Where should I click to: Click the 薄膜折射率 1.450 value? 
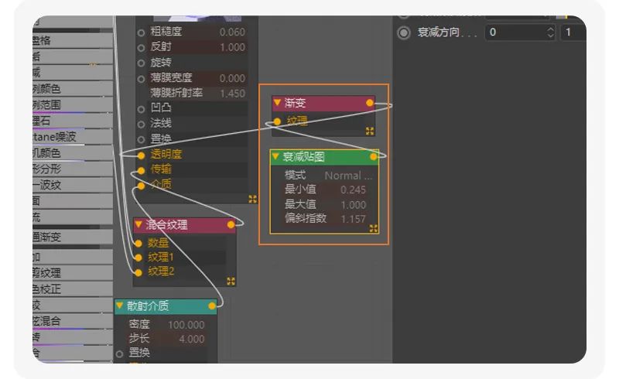click(x=232, y=94)
